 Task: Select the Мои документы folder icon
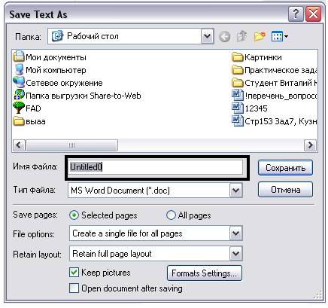click(19, 56)
